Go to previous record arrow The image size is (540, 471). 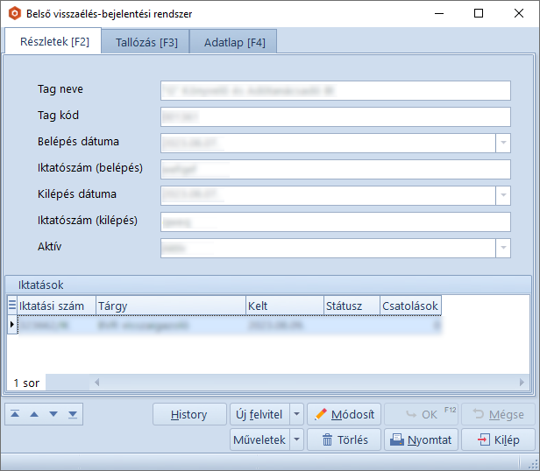34,414
